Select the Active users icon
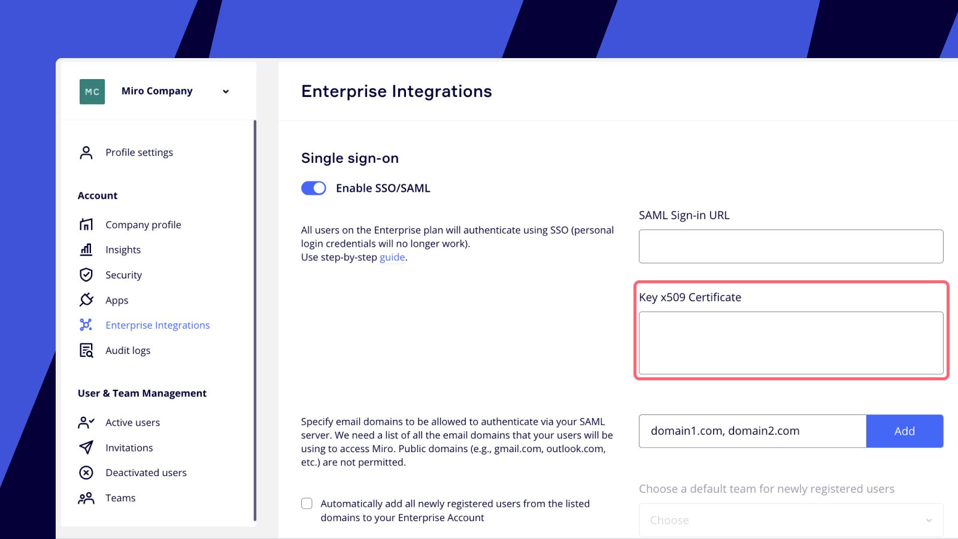This screenshot has height=539, width=958. [x=87, y=422]
